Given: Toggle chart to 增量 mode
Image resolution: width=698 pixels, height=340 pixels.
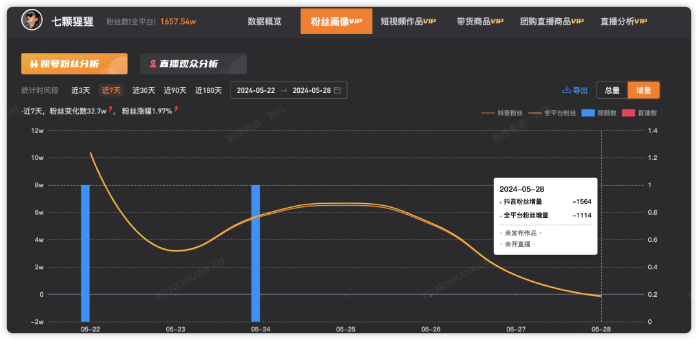Looking at the screenshot, I should [643, 90].
